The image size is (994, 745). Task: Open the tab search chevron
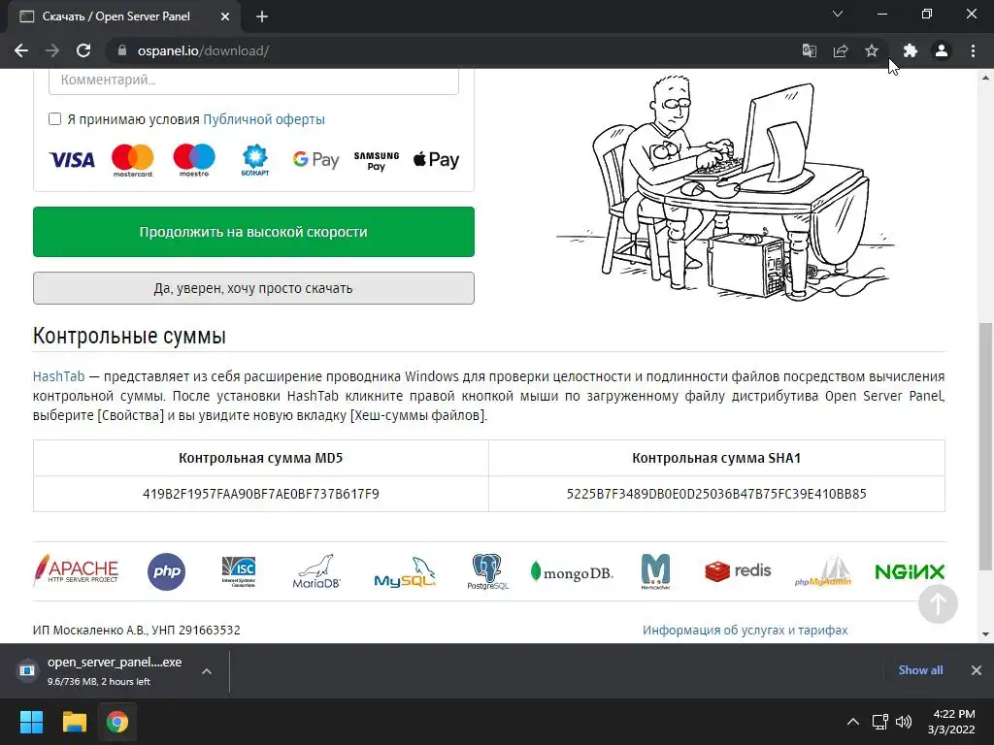838,14
